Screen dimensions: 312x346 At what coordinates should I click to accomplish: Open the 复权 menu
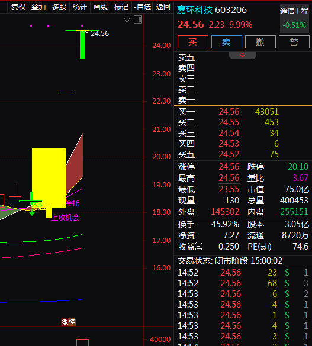18,7
